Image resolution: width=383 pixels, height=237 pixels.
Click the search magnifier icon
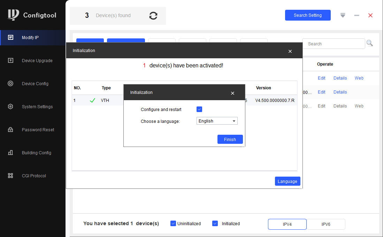[x=370, y=43]
